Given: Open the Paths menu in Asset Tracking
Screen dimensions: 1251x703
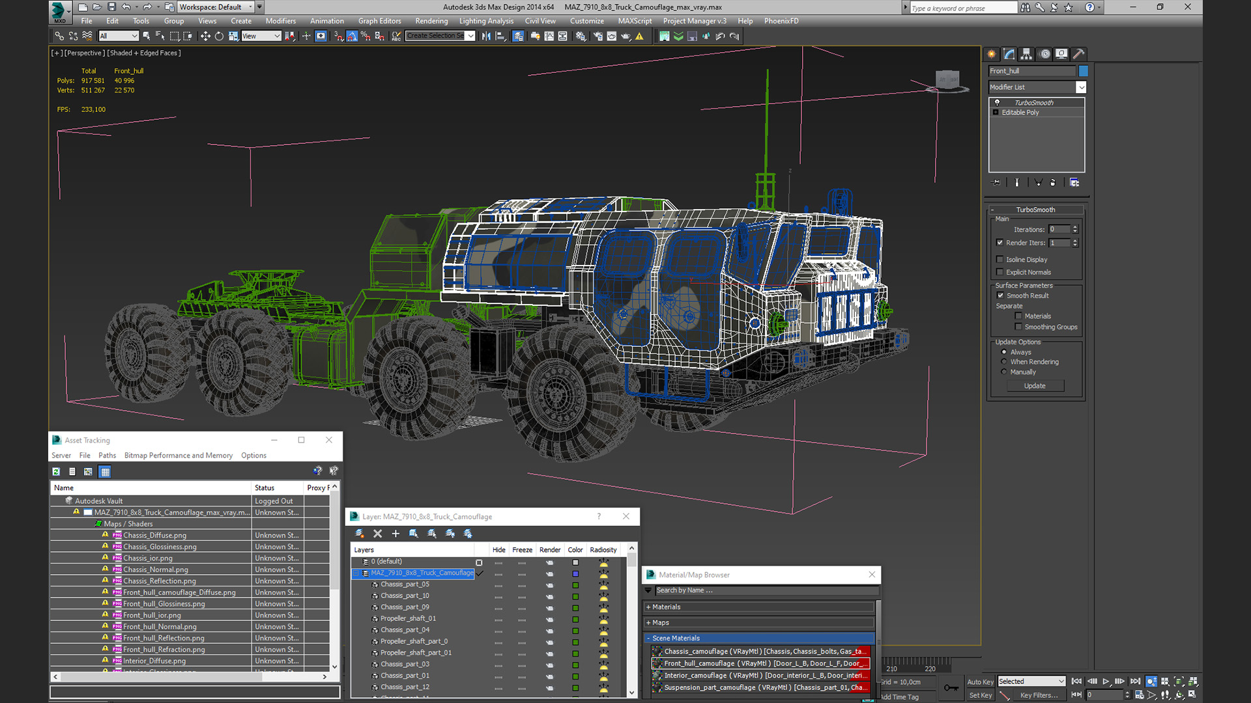Looking at the screenshot, I should coord(107,456).
